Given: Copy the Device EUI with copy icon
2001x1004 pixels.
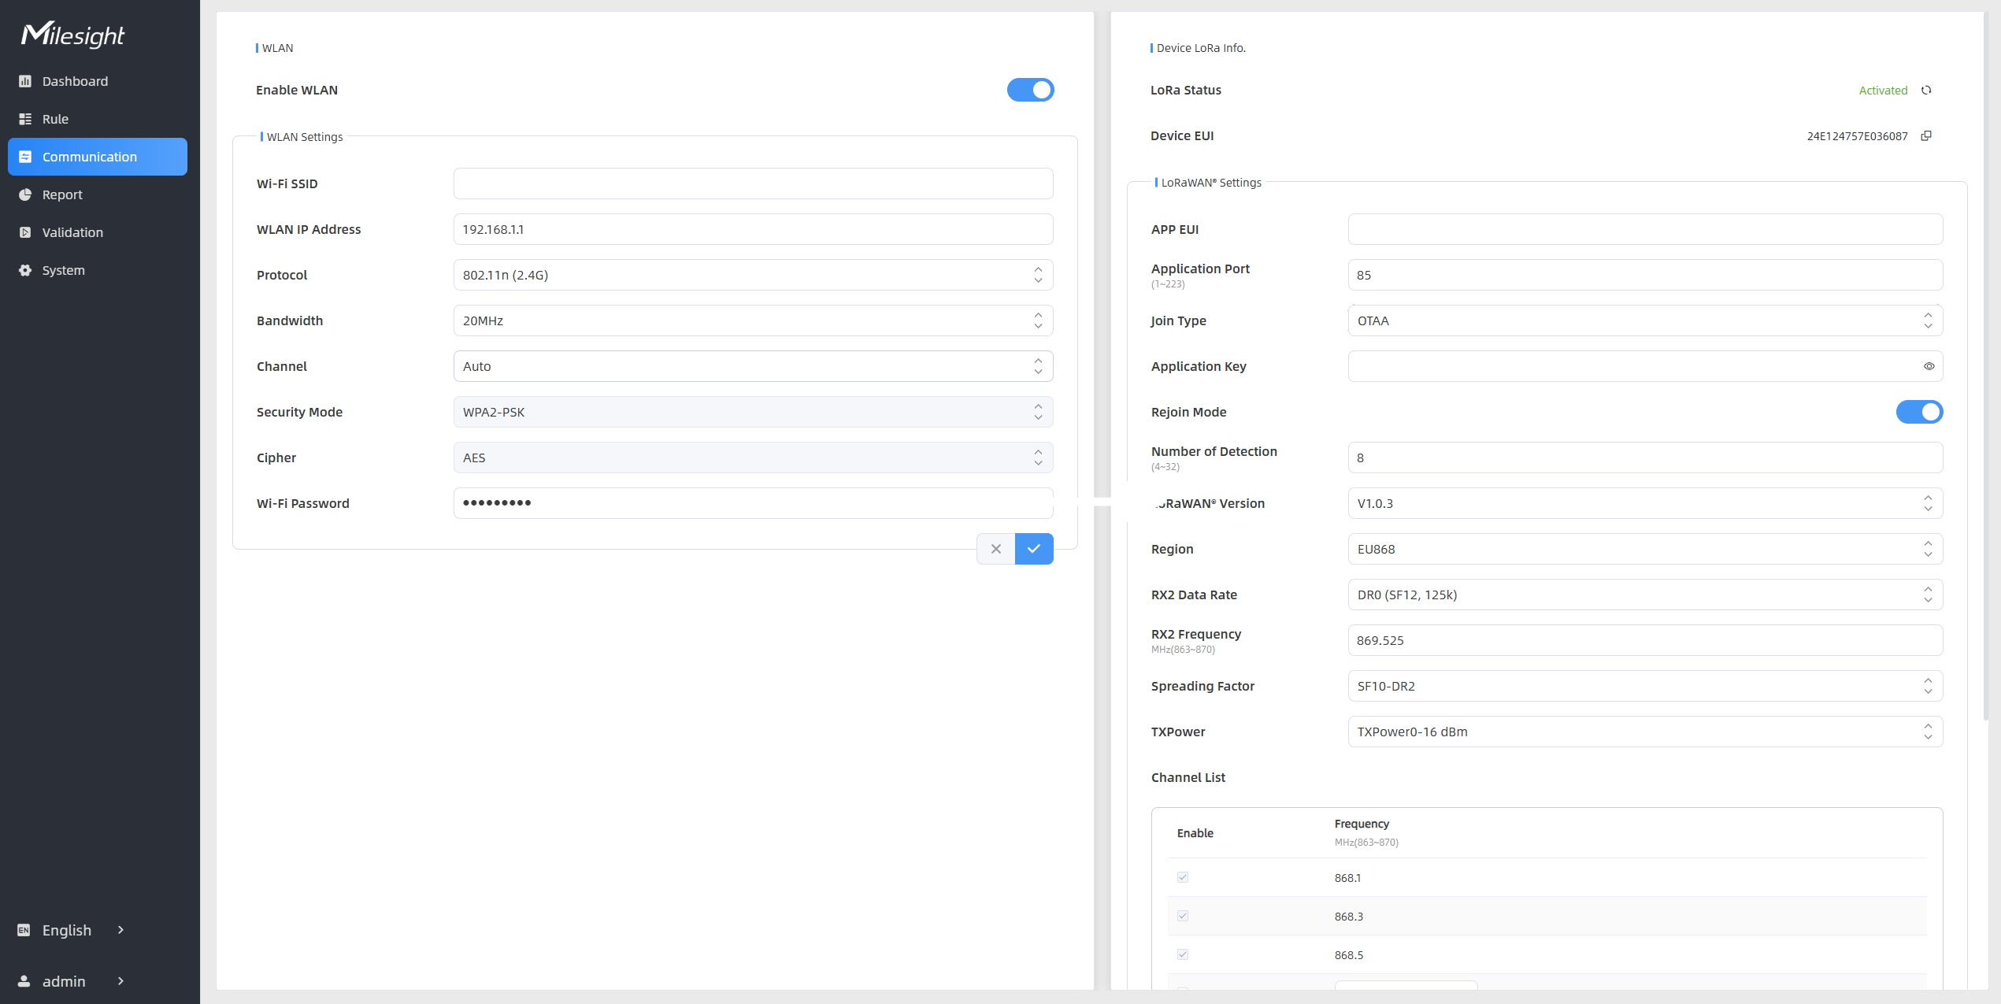Looking at the screenshot, I should (x=1926, y=136).
